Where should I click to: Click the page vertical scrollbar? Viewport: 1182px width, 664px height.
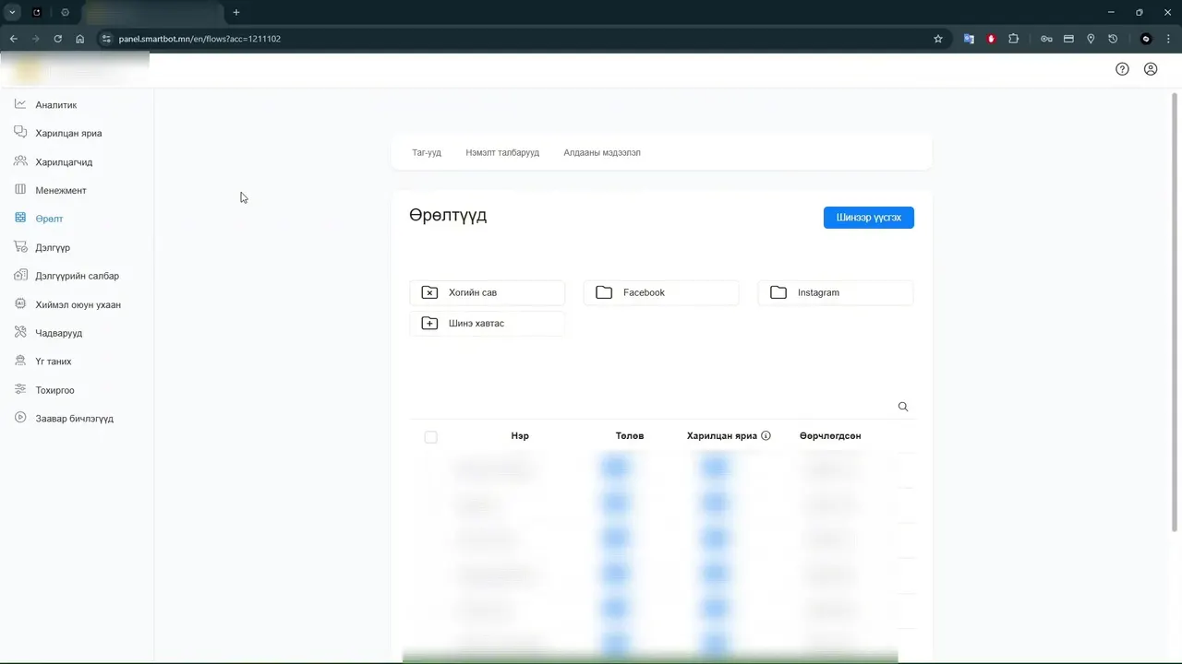tap(1176, 312)
